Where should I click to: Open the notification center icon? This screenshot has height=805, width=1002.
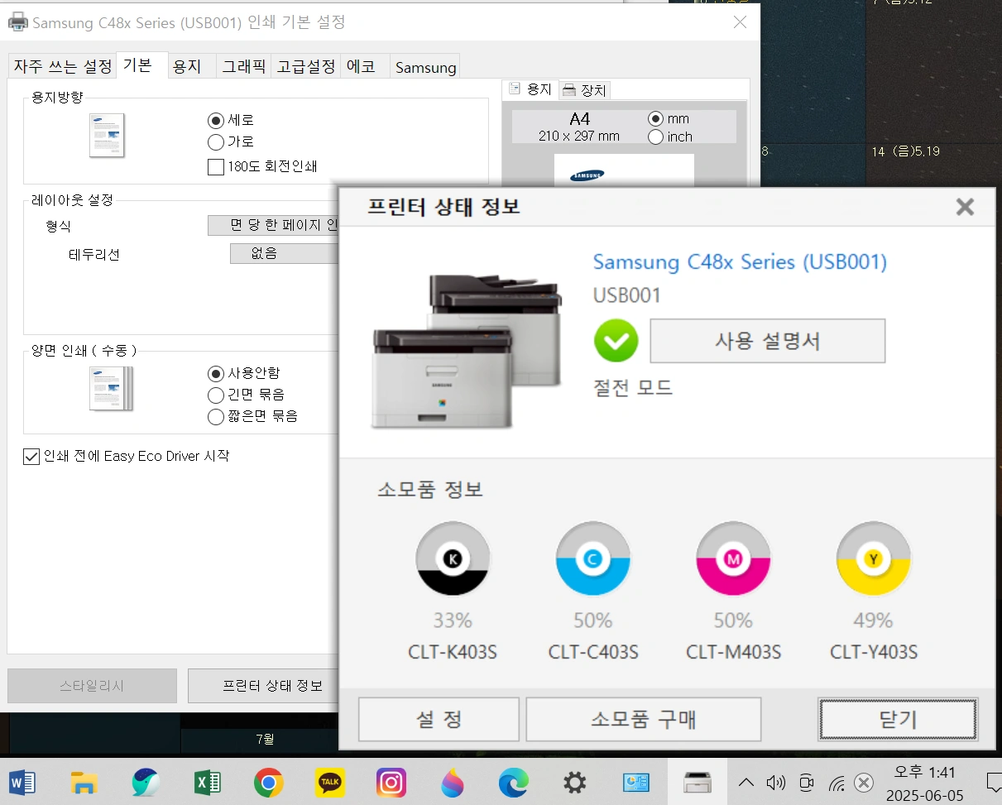pos(994,783)
